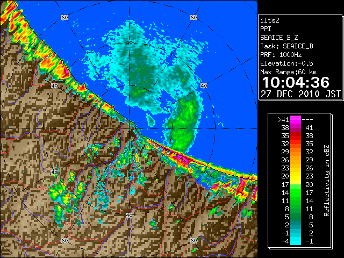
Task: Click the "ilts2" site name text
Action: (x=270, y=20)
